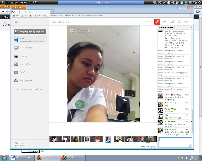Select the Google+ Hangouts browser tab
This screenshot has width=202, height=161.
pos(31,12)
